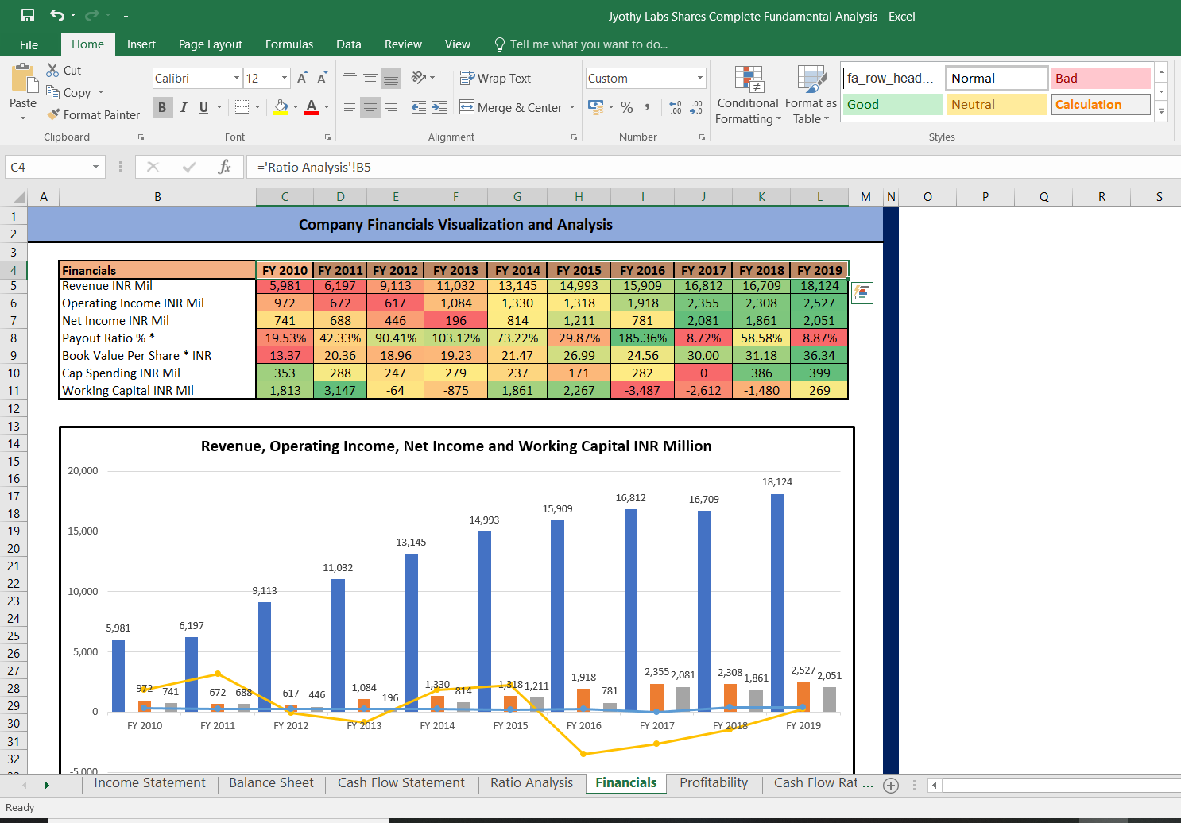
Task: Open the Data ribbon tab
Action: tap(349, 44)
